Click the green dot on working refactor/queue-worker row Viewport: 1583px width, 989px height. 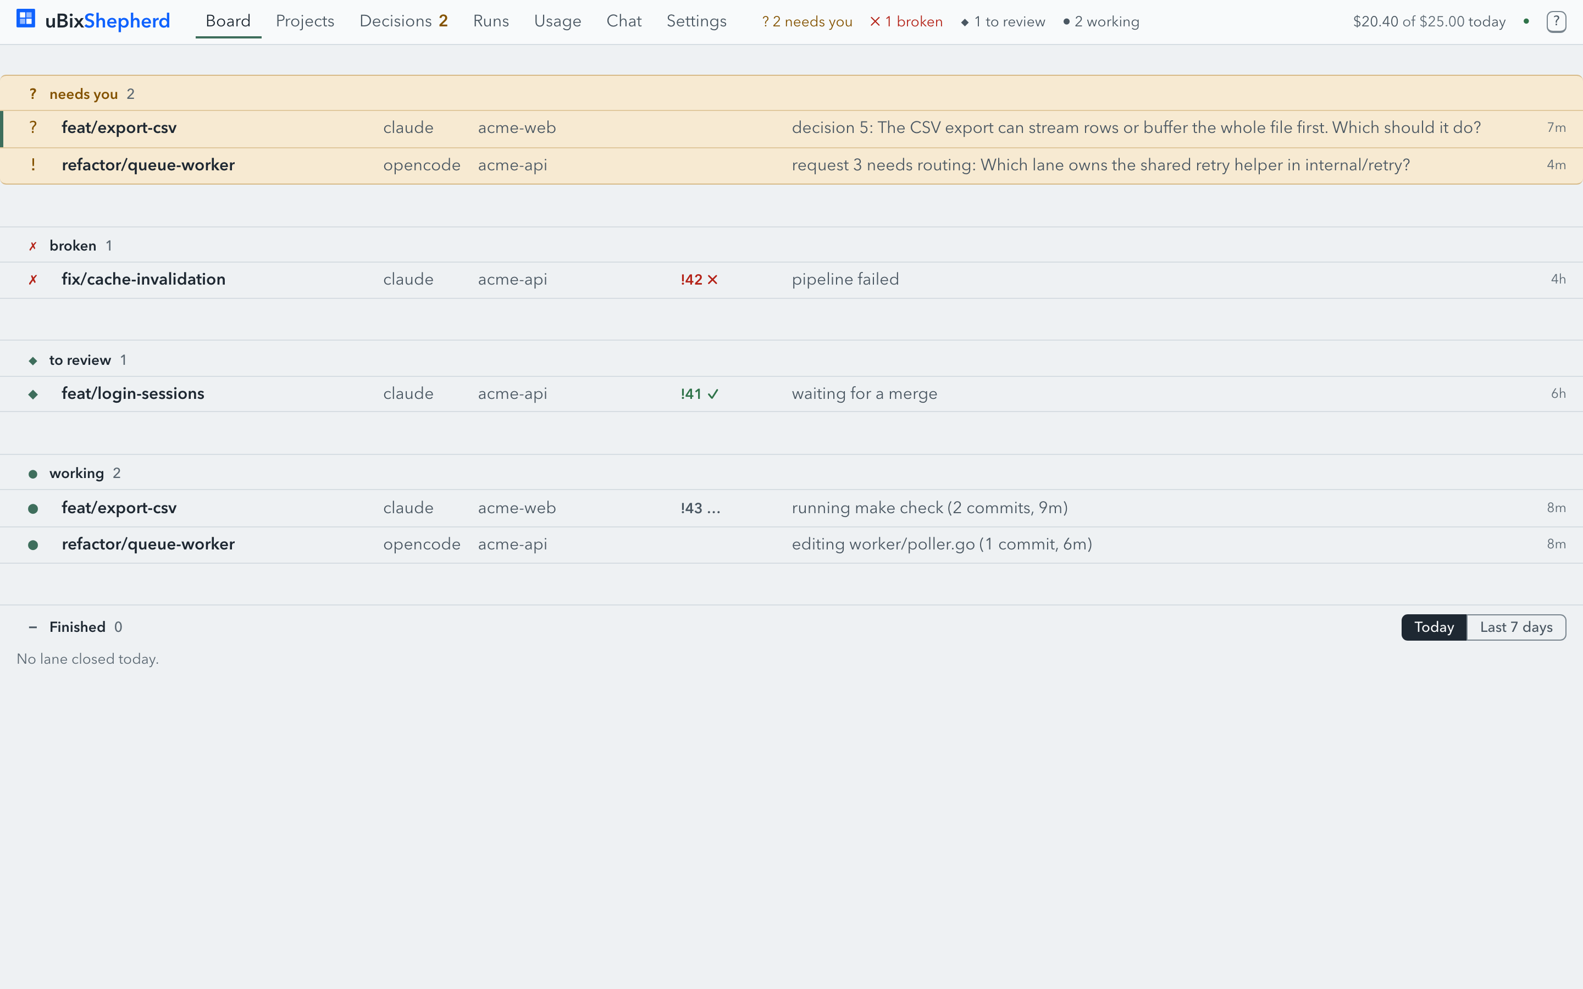coord(33,545)
